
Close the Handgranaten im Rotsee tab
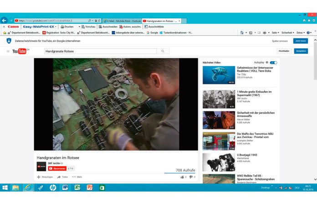[x=179, y=21]
